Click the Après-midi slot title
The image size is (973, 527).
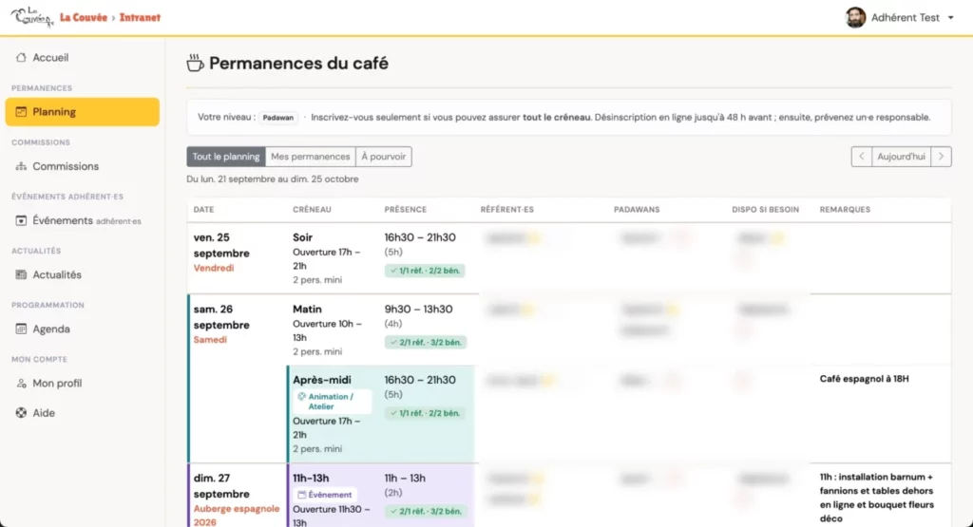322,380
